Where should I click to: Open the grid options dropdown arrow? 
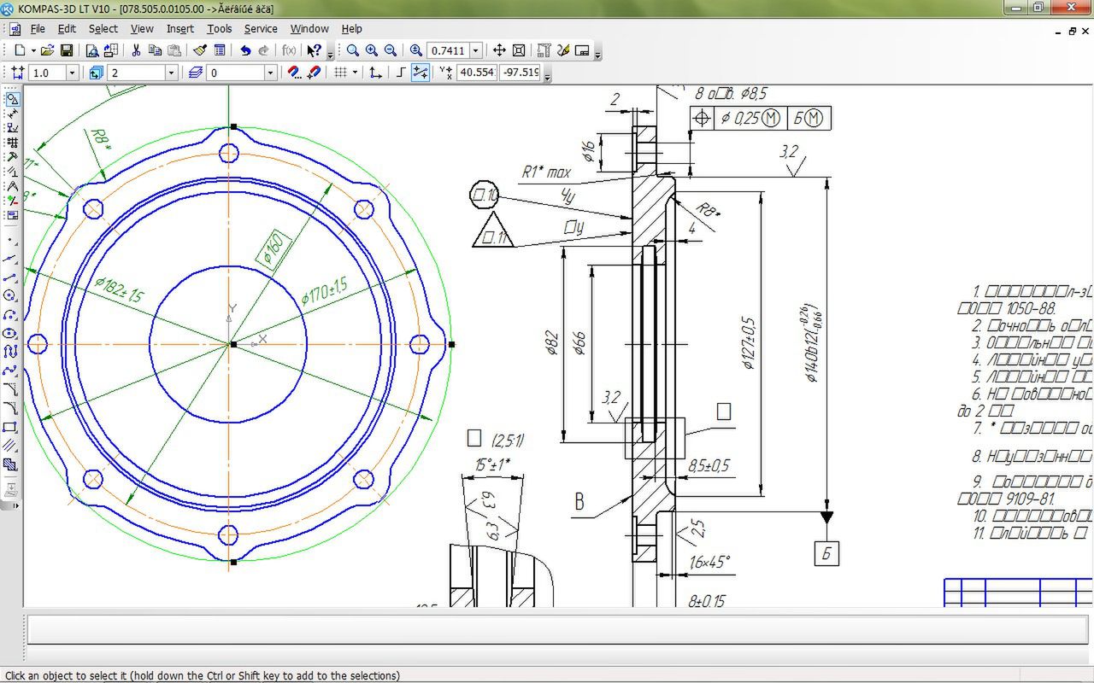tap(355, 73)
